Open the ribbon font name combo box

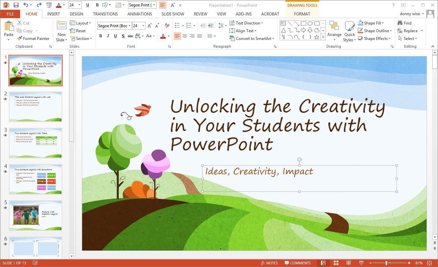coord(114,26)
